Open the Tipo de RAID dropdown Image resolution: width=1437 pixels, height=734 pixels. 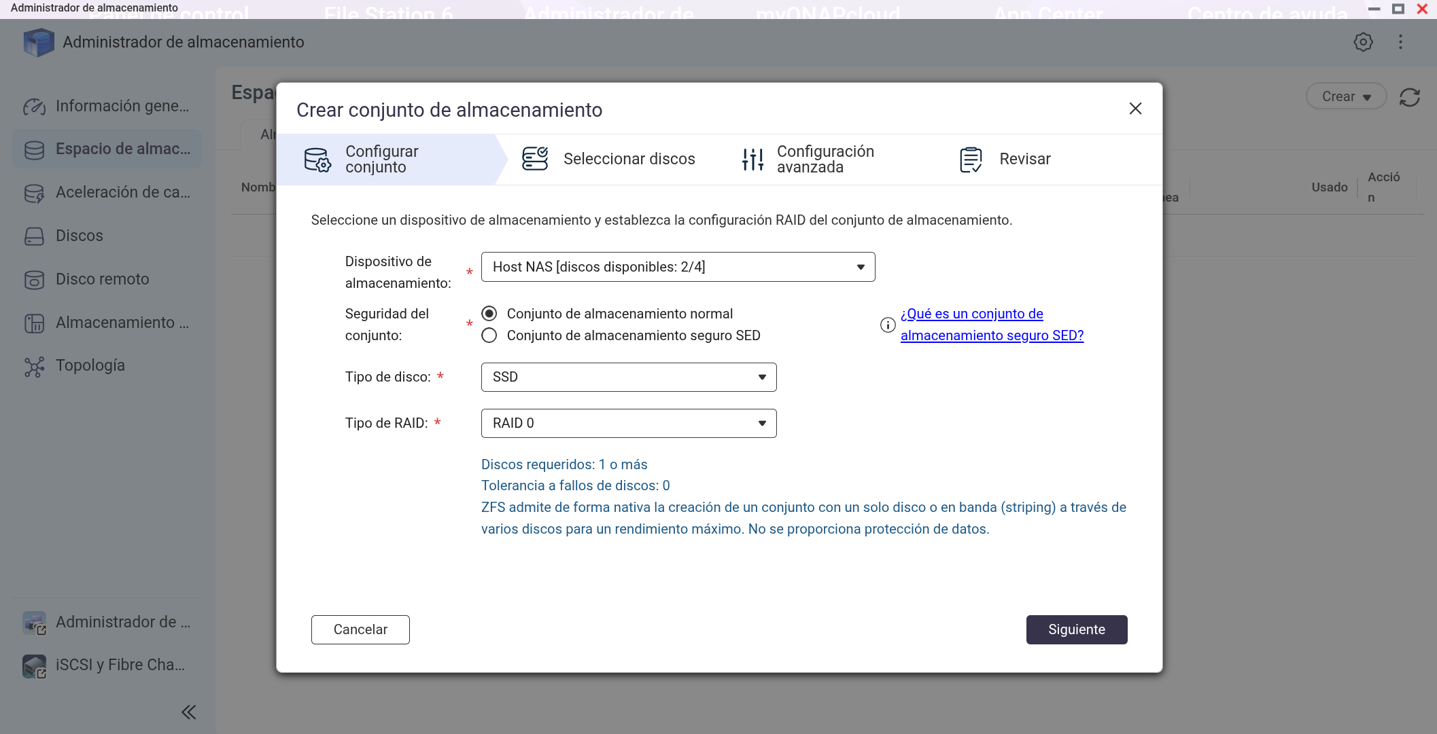(x=628, y=423)
